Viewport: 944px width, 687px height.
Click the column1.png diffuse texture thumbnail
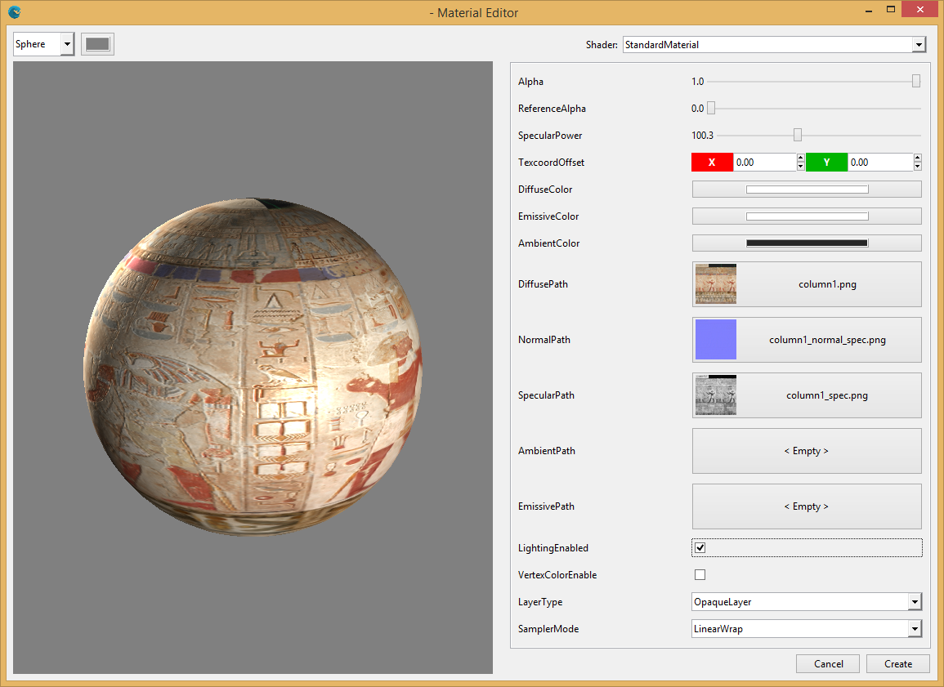point(716,284)
